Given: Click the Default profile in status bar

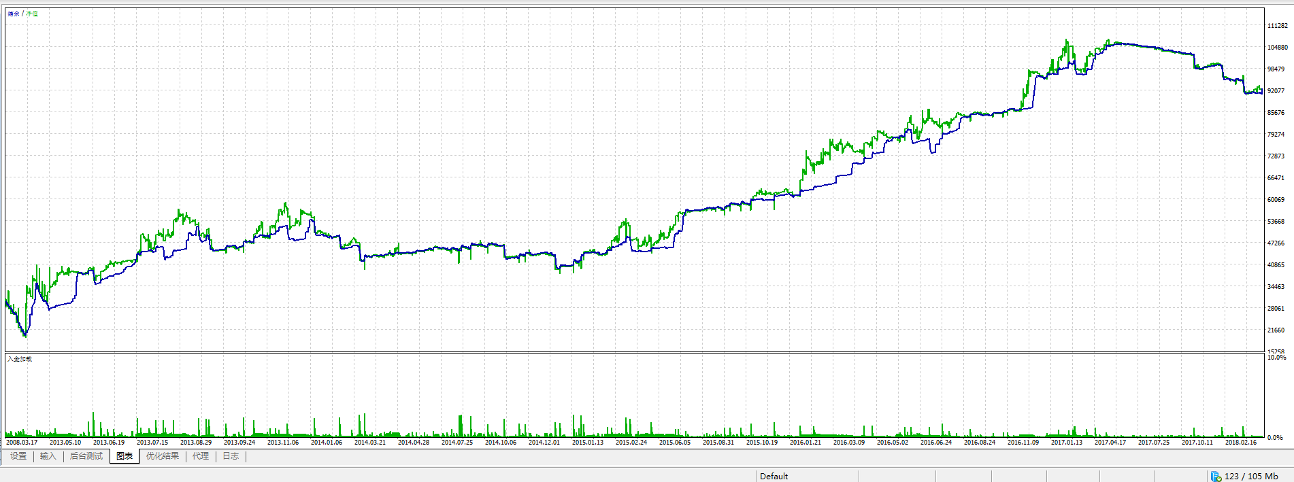Looking at the screenshot, I should [774, 477].
